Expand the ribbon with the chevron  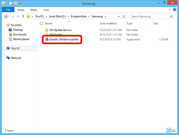[x=170, y=9]
